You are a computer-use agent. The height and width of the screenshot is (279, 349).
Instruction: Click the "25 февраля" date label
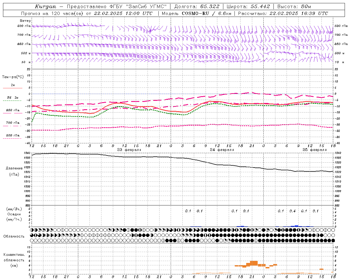click(x=315, y=150)
